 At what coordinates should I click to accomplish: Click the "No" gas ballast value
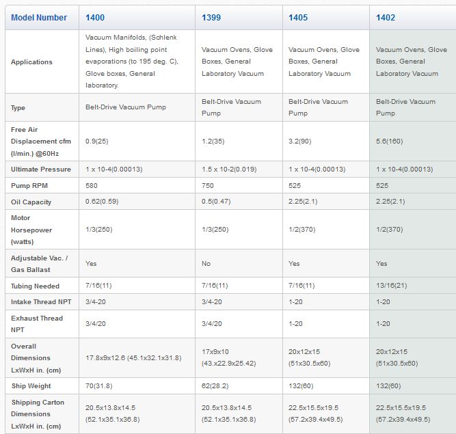click(206, 264)
